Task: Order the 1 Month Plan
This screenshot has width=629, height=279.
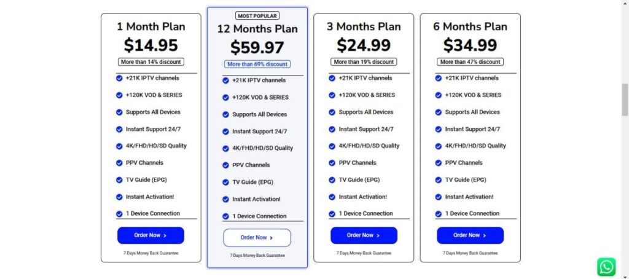Action: [x=150, y=235]
